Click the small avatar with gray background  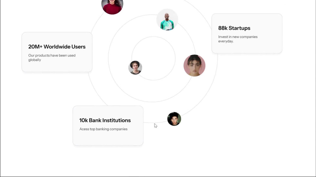(x=135, y=68)
